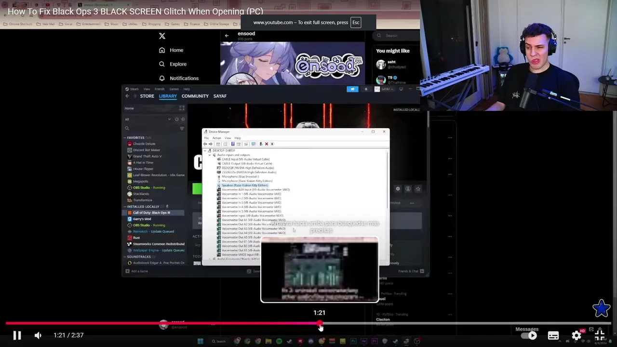Click Device Manager red X uninstall icon
617x347 pixels.
pyautogui.click(x=267, y=144)
